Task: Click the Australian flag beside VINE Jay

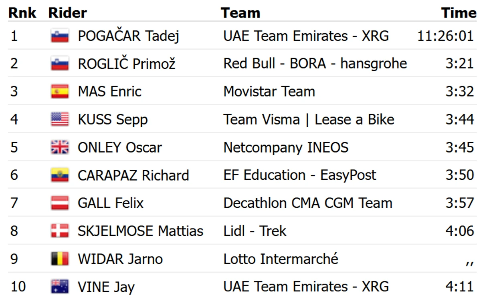Action: tap(60, 287)
